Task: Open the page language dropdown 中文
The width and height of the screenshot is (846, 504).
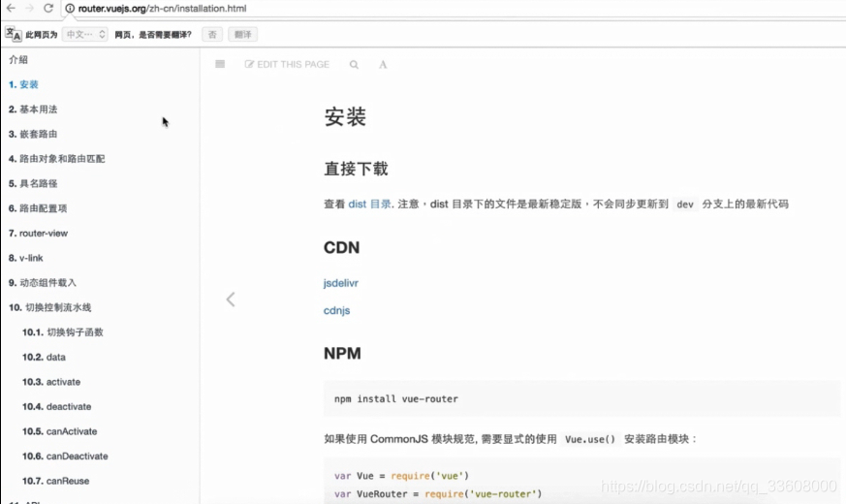Action: pyautogui.click(x=85, y=35)
